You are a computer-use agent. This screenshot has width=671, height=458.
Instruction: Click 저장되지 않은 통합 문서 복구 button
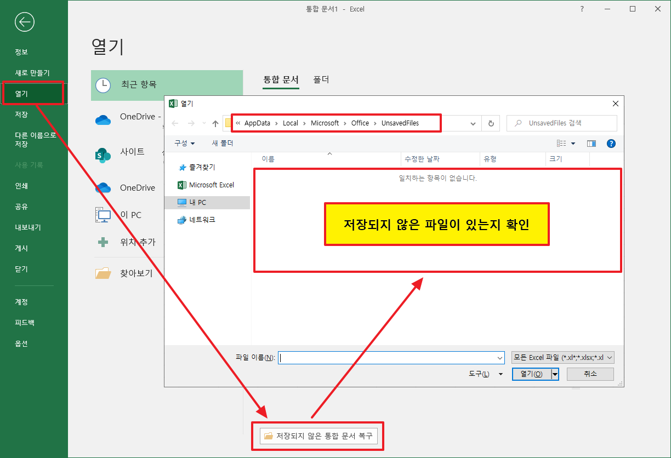coord(319,436)
